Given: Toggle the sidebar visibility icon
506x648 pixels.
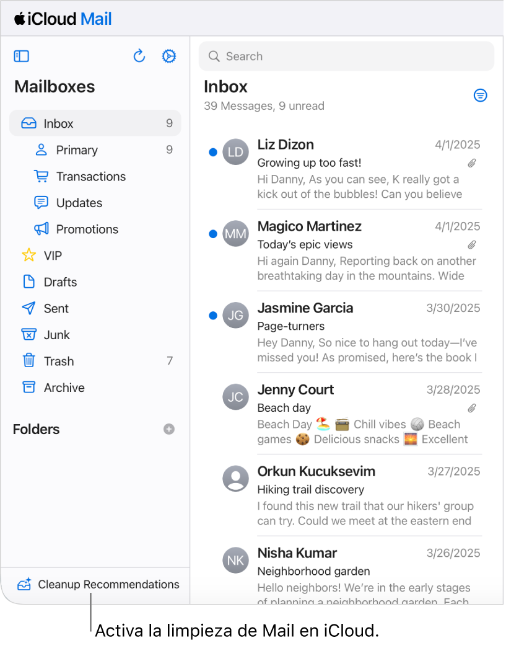Looking at the screenshot, I should 22,56.
